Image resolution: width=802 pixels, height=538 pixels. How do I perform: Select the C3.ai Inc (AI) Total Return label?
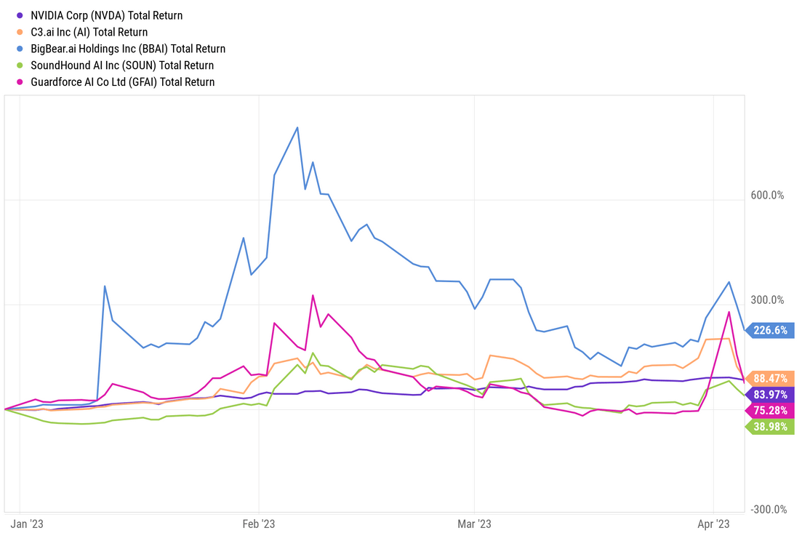pos(89,32)
